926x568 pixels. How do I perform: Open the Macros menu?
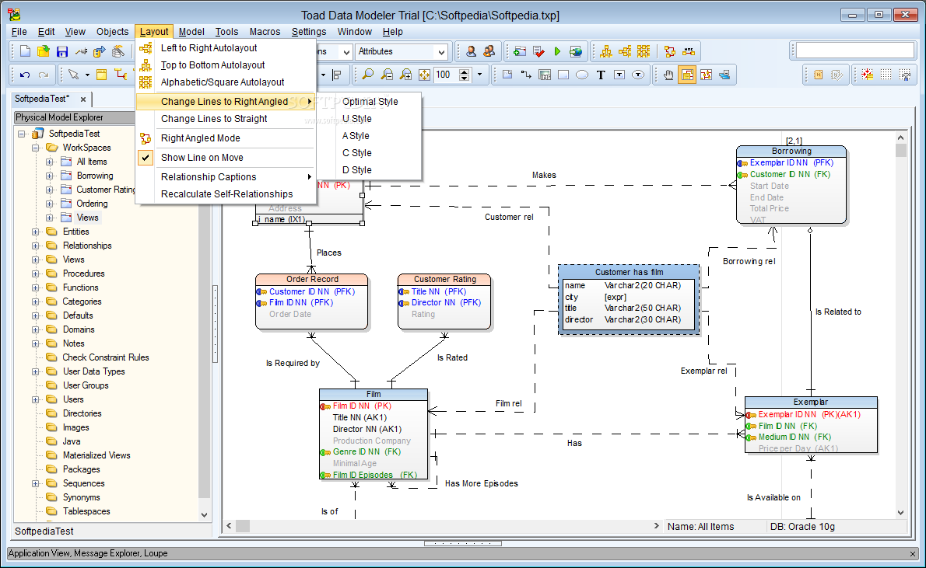[265, 32]
